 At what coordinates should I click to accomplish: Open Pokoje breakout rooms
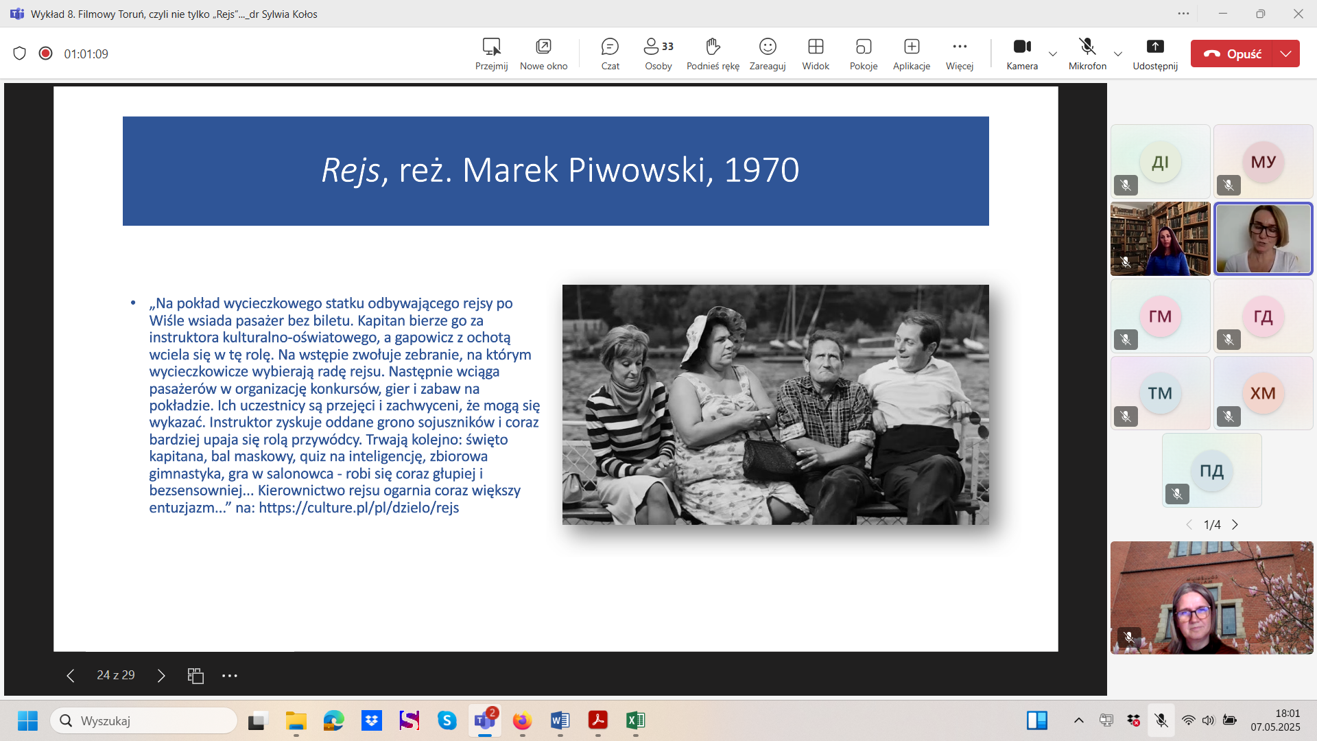[x=863, y=54]
